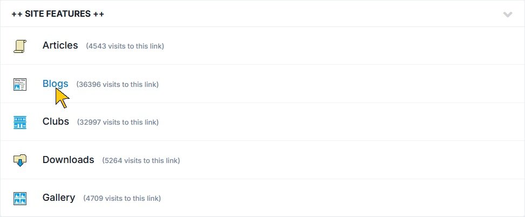Click the Blogs 36396 visits count text
525x217 pixels.
[x=117, y=84]
